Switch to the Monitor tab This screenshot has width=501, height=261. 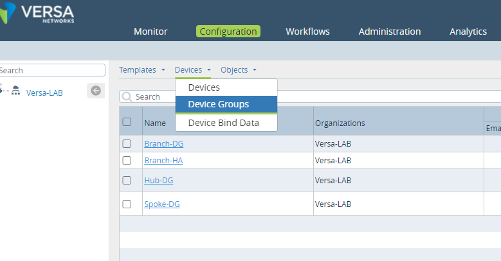pyautogui.click(x=150, y=32)
